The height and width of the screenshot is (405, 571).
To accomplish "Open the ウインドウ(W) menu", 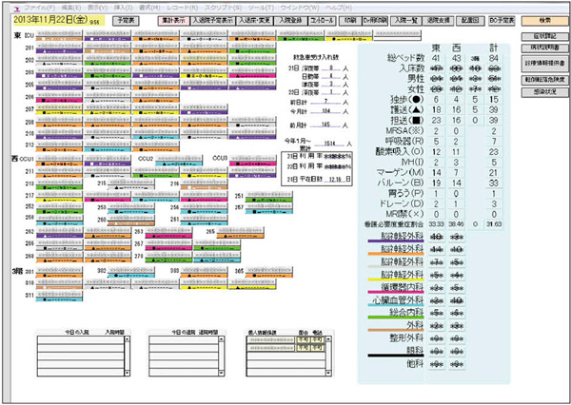I will pos(300,8).
